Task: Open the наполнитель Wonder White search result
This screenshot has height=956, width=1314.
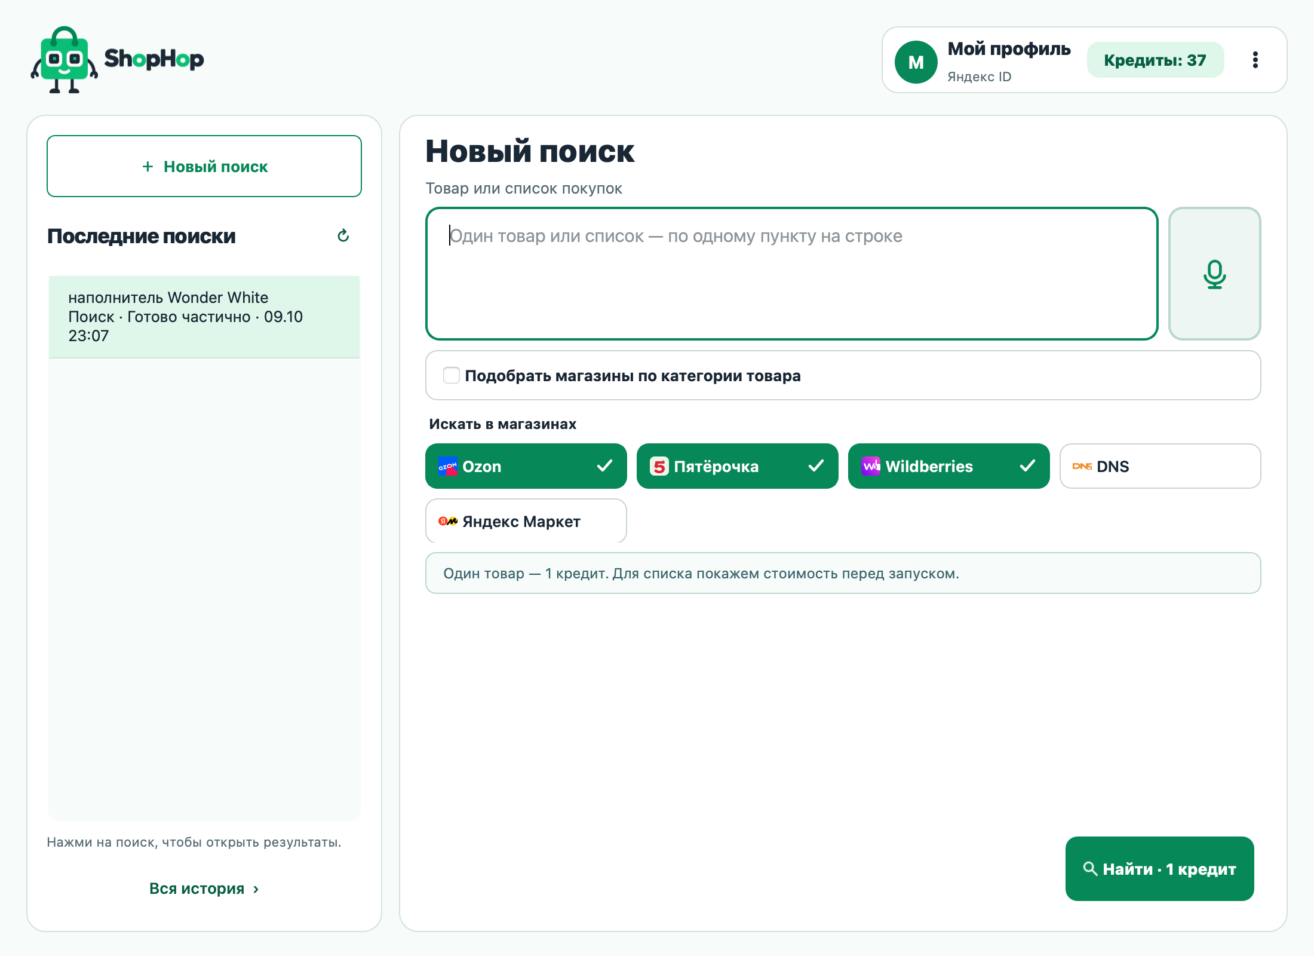Action: point(204,317)
